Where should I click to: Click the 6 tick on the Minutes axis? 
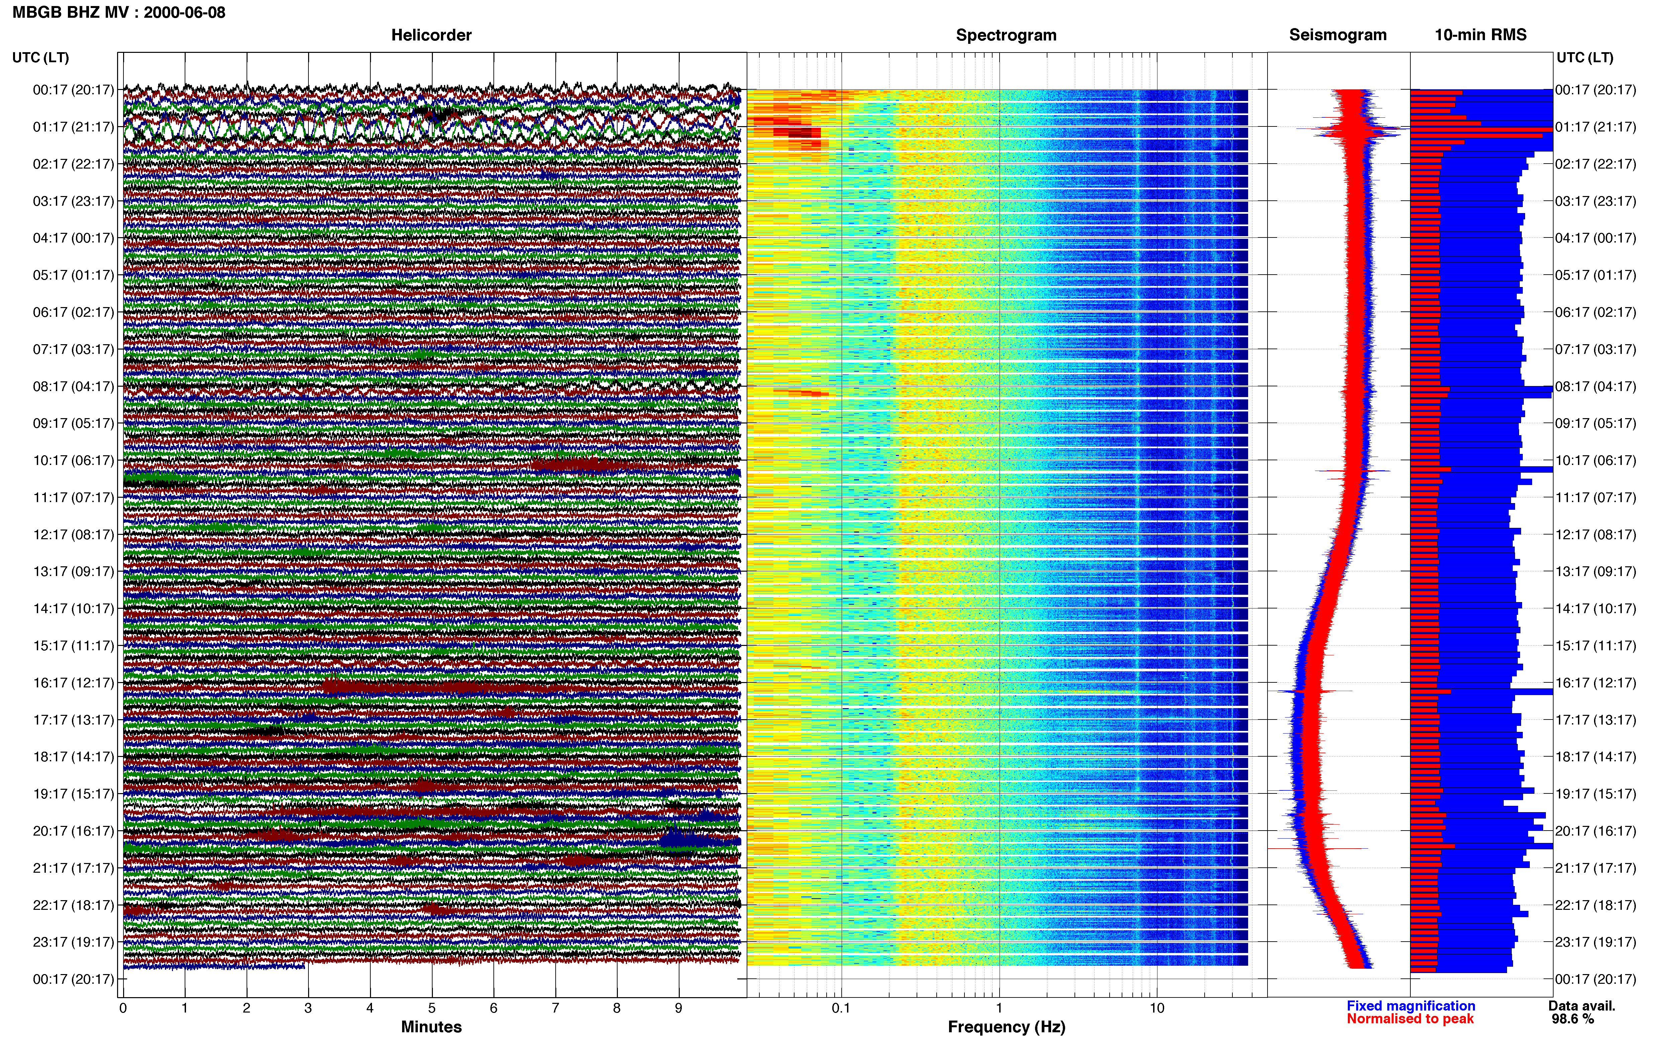pyautogui.click(x=494, y=1008)
